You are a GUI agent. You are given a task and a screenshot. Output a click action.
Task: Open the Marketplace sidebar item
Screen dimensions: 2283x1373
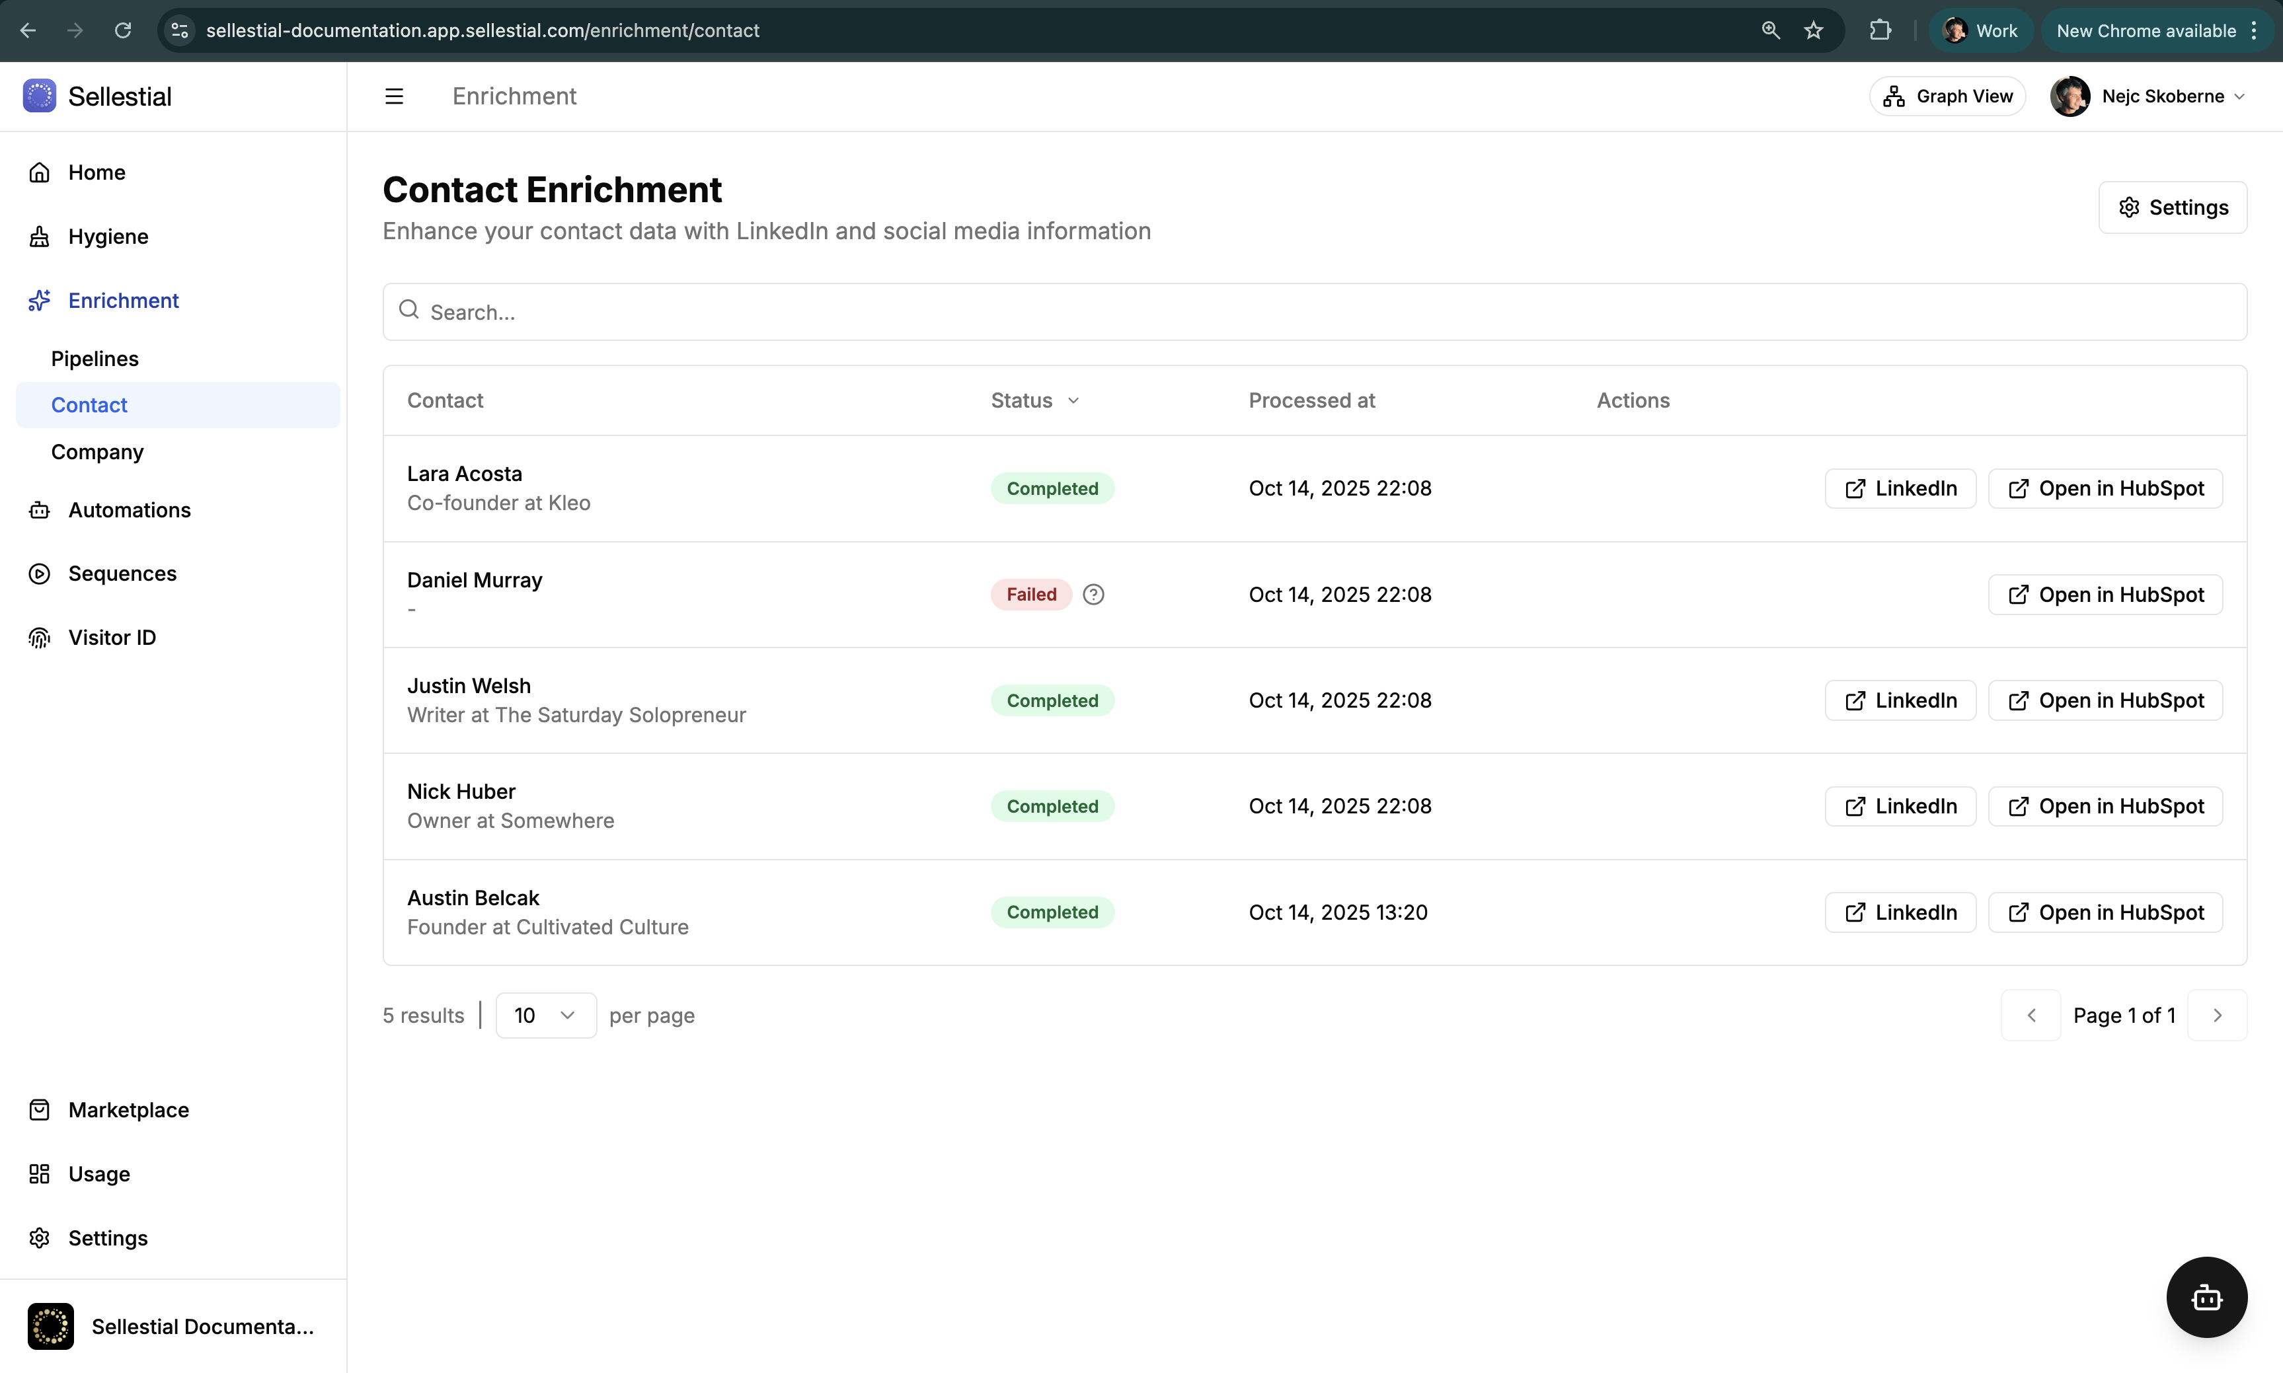point(128,1110)
